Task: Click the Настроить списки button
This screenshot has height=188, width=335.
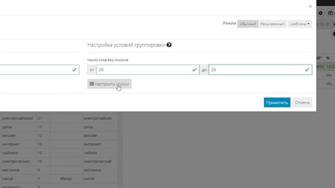Action: [109, 84]
